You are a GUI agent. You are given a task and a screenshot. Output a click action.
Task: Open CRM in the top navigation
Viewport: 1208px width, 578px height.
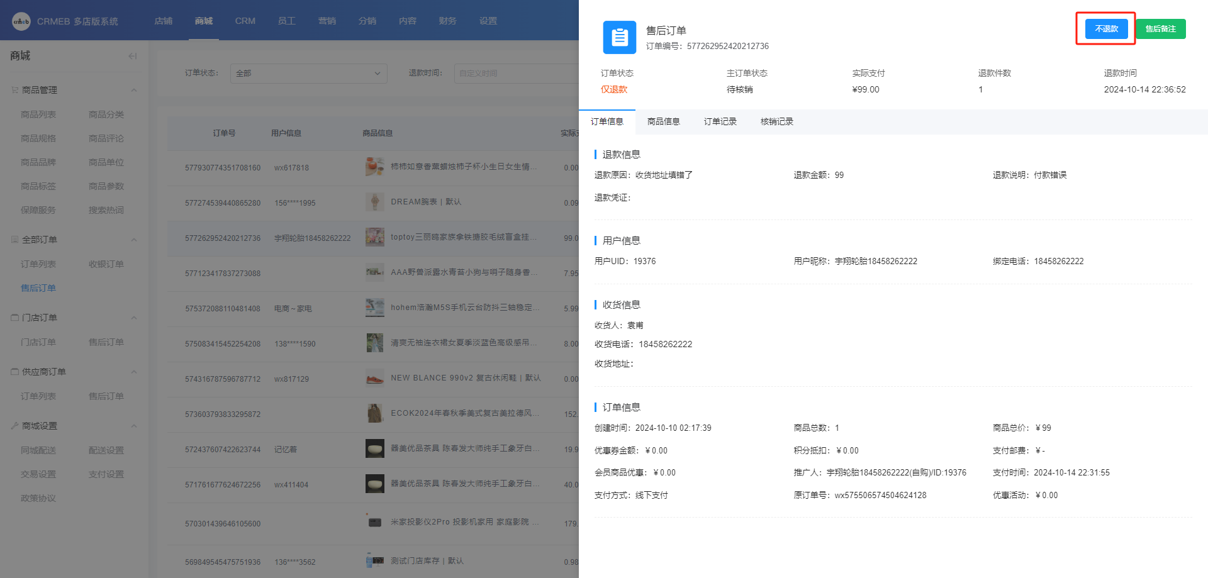pyautogui.click(x=245, y=21)
